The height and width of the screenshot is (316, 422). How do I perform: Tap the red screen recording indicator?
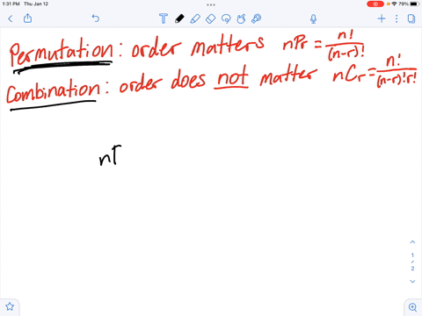375,4
